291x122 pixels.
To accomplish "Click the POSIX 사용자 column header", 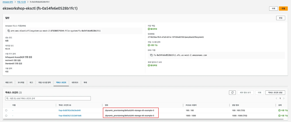I will pos(191,105).
